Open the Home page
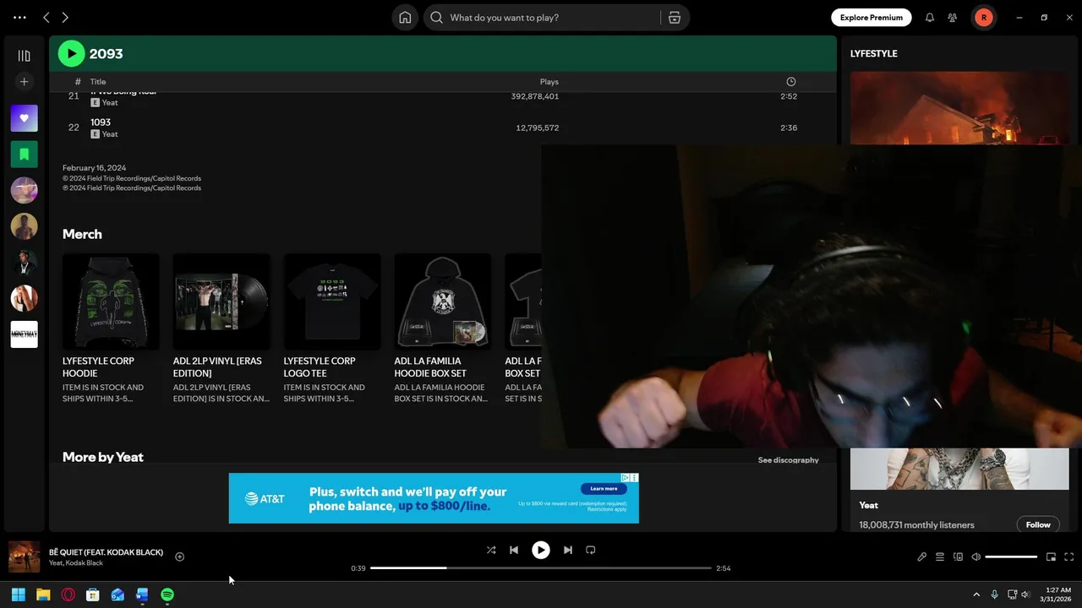The image size is (1082, 608). 405,18
